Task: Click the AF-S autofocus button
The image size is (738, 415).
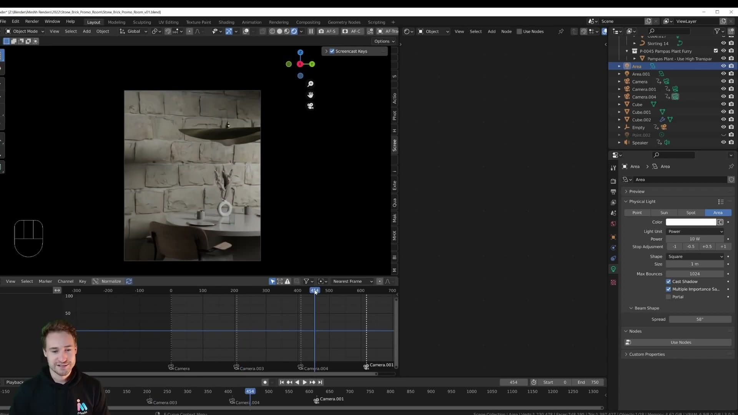Action: click(327, 31)
